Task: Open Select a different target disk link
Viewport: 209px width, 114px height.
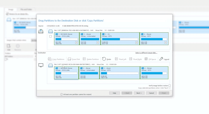Action: coord(146,53)
